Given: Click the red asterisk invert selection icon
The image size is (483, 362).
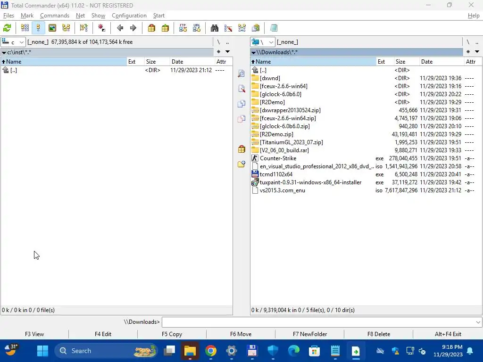Looking at the screenshot, I should click(102, 28).
